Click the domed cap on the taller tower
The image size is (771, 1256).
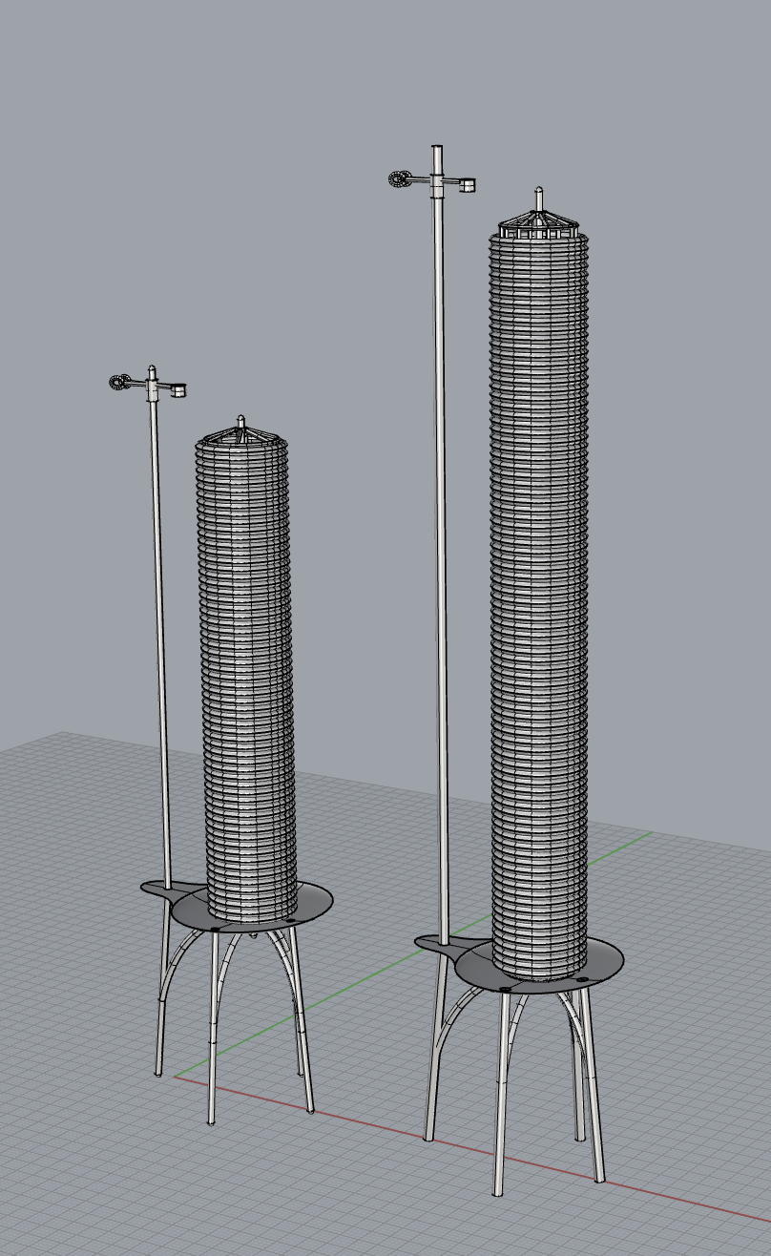click(x=539, y=221)
